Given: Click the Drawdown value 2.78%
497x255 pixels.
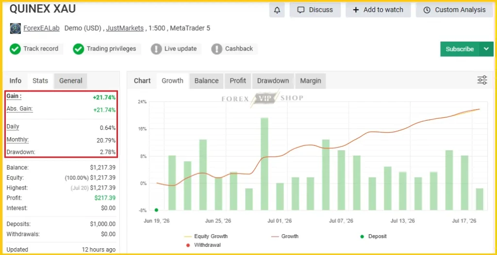Looking at the screenshot, I should (x=108, y=152).
